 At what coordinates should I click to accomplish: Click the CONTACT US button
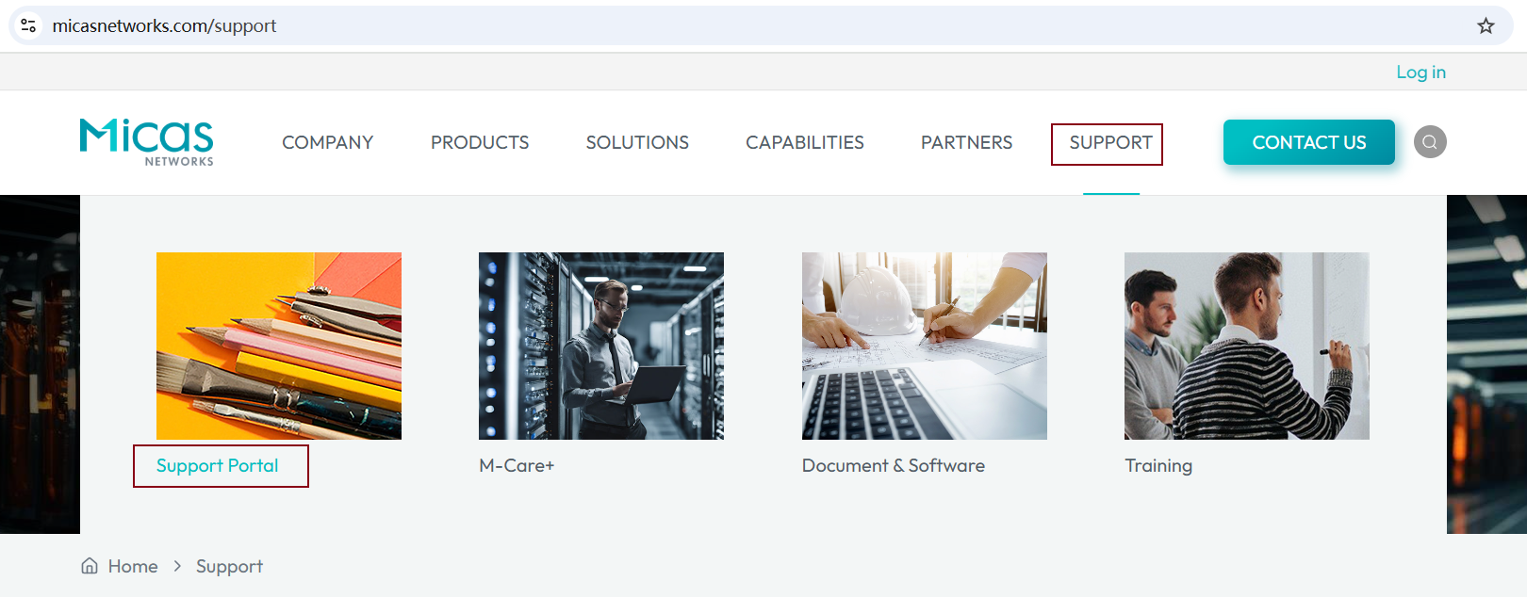coord(1309,142)
